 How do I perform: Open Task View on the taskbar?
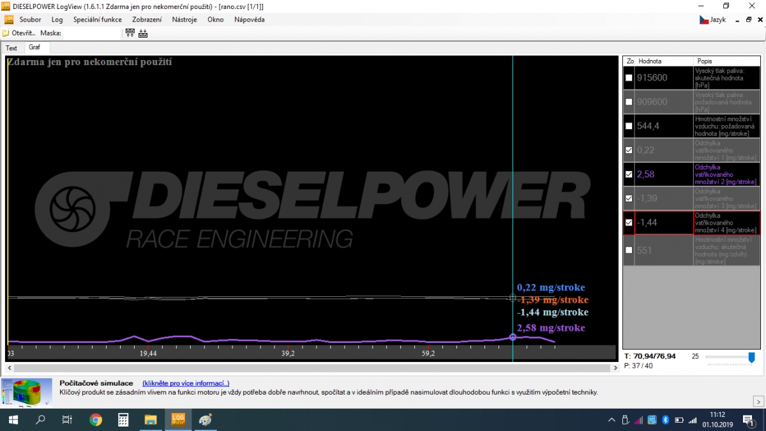tap(67, 420)
